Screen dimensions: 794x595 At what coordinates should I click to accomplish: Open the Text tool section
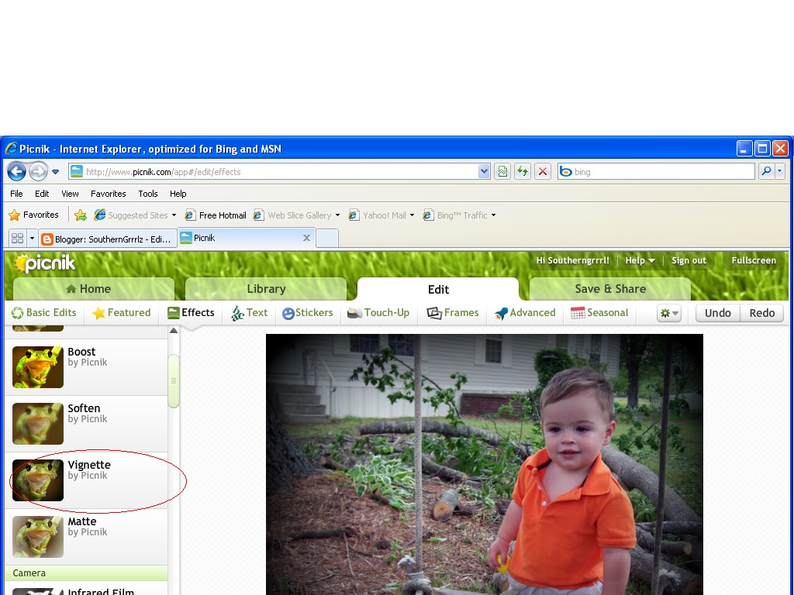(x=250, y=313)
